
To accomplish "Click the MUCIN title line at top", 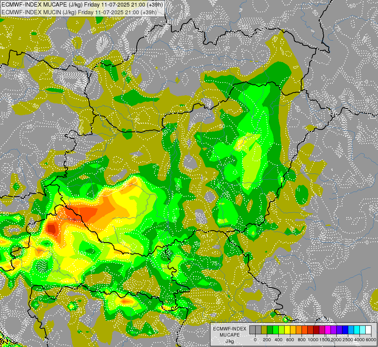I will (79, 12).
